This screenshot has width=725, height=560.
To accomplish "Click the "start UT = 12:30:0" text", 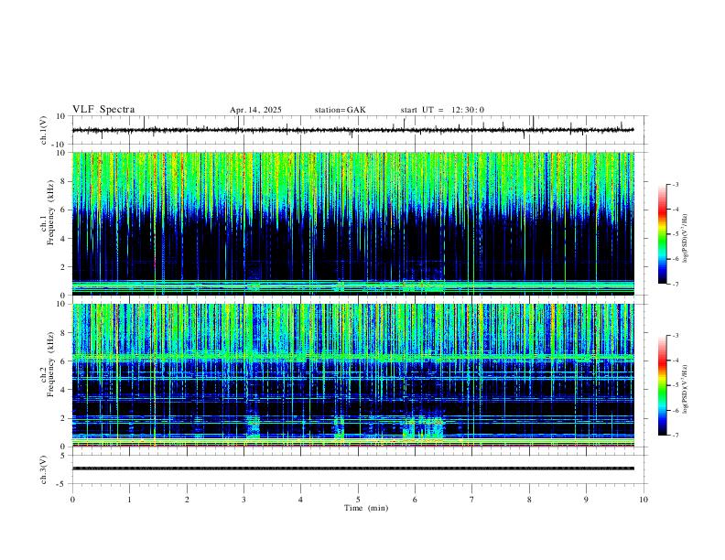I will click(x=442, y=110).
